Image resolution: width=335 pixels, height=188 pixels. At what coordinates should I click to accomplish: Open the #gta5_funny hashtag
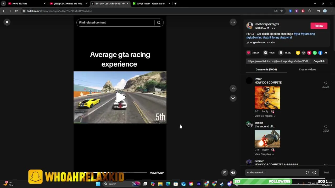[271, 38]
